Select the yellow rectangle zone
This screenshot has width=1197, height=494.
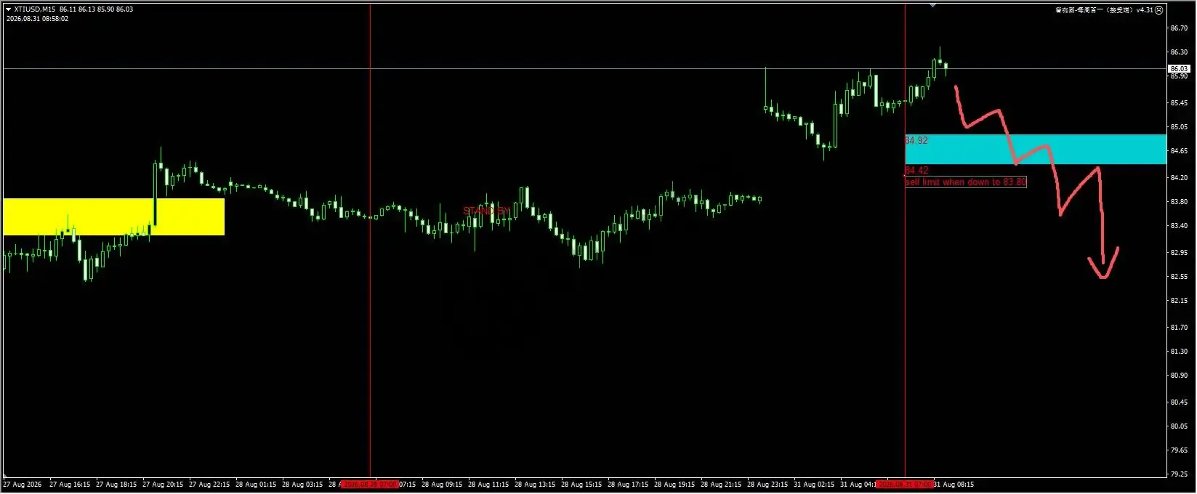(x=114, y=216)
